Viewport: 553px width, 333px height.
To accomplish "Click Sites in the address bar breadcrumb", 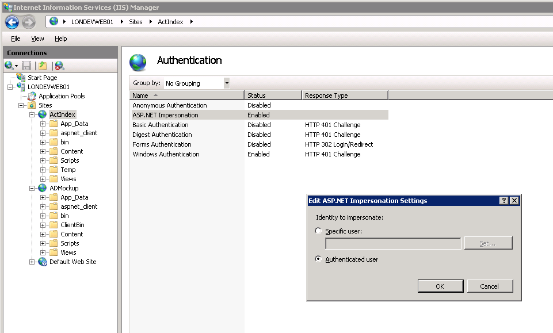I will [x=136, y=22].
